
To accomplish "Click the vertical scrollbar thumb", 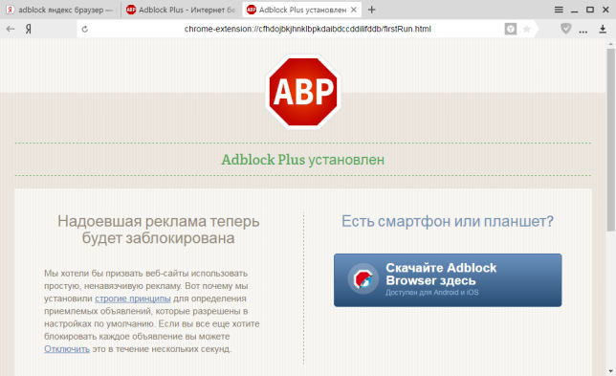I will [610, 140].
